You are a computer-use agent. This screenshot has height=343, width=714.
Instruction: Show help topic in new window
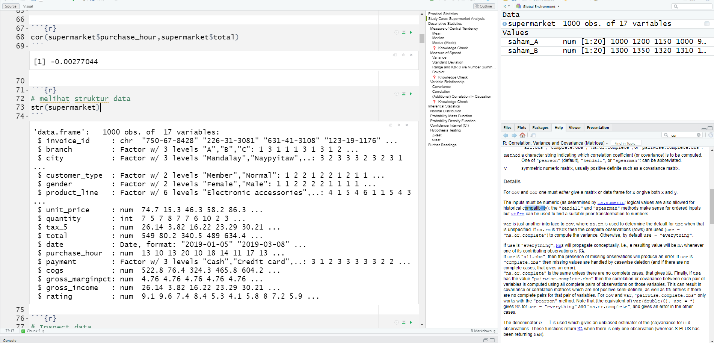[x=533, y=135]
